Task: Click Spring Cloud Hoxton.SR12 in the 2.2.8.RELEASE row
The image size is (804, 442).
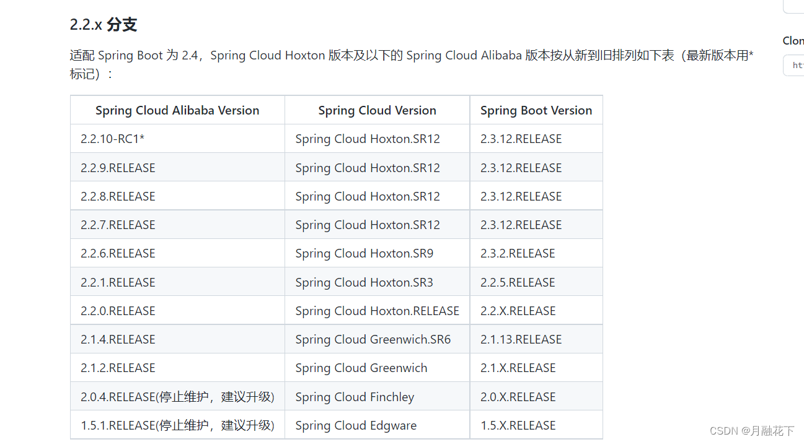Action: [377, 196]
